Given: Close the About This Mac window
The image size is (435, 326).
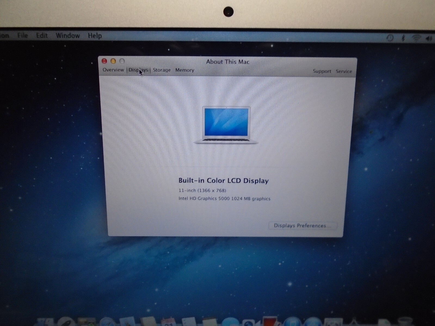Looking at the screenshot, I should (104, 61).
